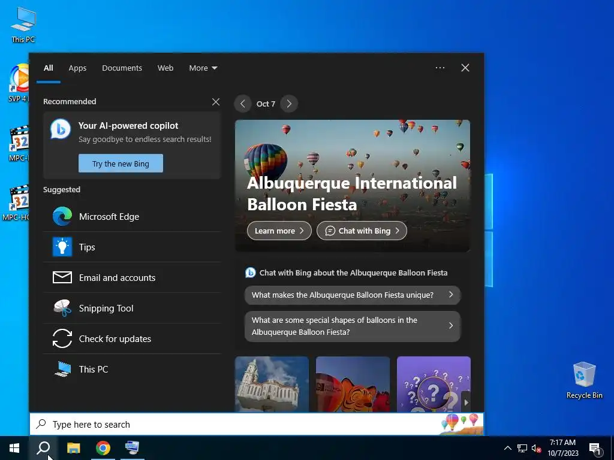Close the search panel
Image resolution: width=614 pixels, height=460 pixels.
(465, 68)
